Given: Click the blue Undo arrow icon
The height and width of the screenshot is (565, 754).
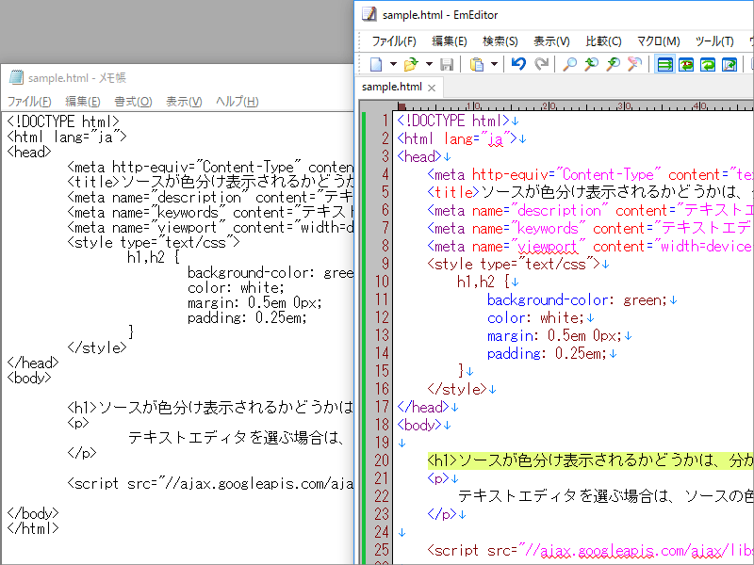Looking at the screenshot, I should point(518,65).
